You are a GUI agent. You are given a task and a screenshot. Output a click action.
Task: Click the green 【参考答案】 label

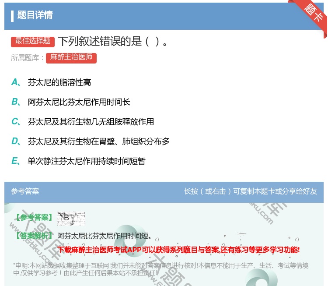click(x=33, y=218)
